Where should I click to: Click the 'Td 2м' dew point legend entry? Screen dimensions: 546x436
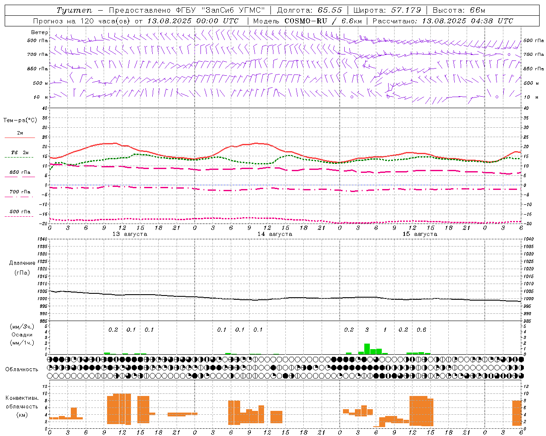click(20, 152)
